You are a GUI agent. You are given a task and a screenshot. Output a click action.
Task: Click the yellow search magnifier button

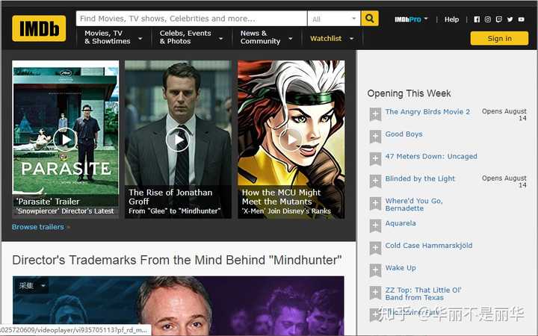click(x=370, y=18)
